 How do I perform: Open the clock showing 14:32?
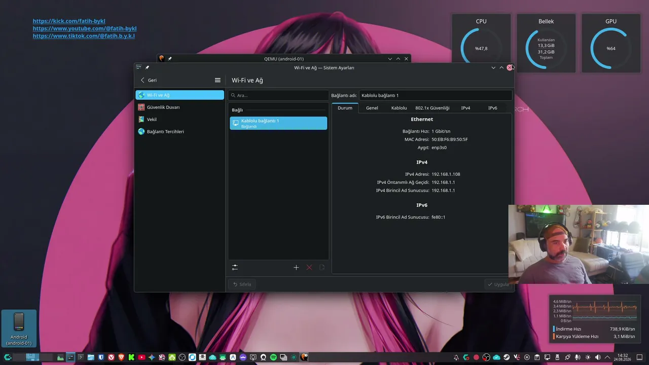623,357
